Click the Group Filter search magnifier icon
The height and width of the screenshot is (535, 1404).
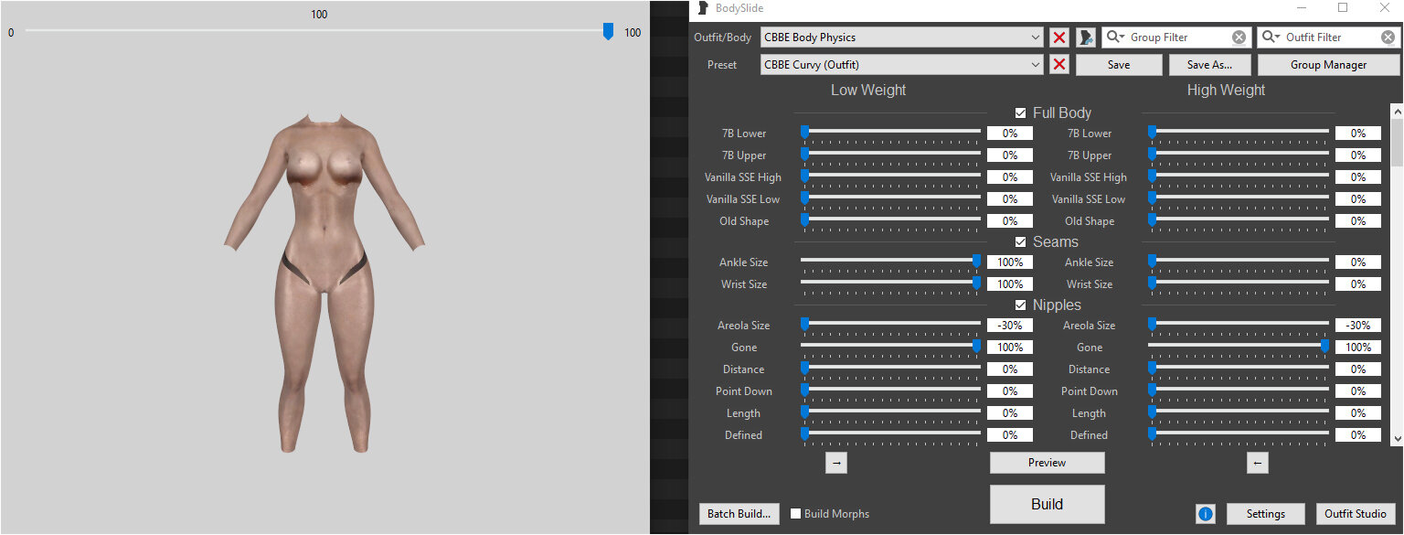pos(1116,37)
